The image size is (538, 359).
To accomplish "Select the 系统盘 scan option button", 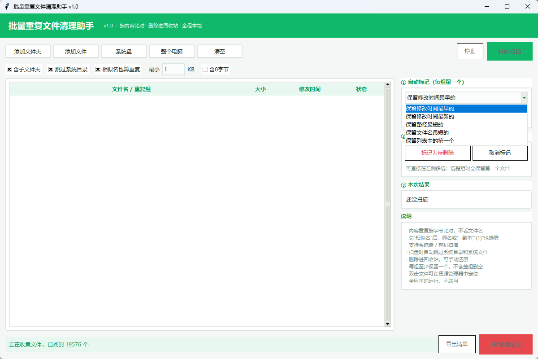I will coord(124,51).
